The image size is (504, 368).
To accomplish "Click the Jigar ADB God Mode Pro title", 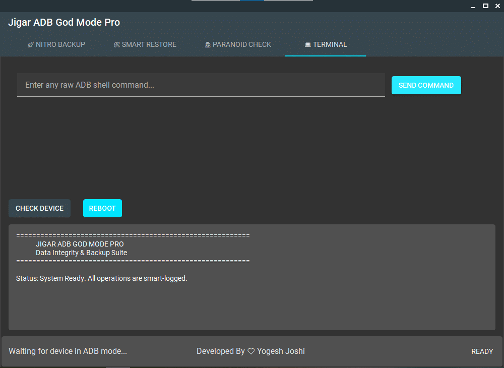I will tap(64, 22).
